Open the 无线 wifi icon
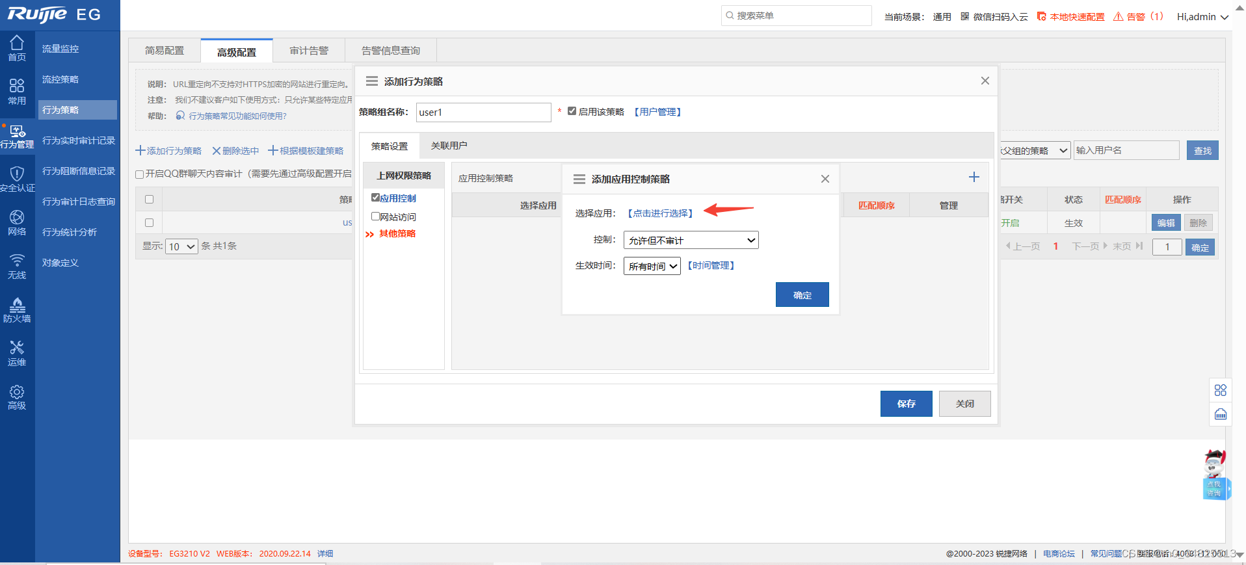Image resolution: width=1246 pixels, height=565 pixels. [17, 266]
